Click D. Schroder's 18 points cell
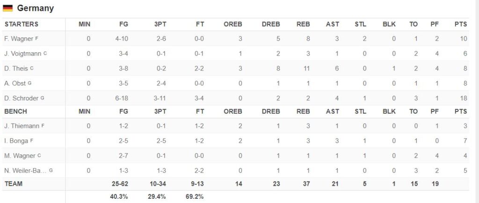Screen dimensions: 479x203 pos(464,98)
